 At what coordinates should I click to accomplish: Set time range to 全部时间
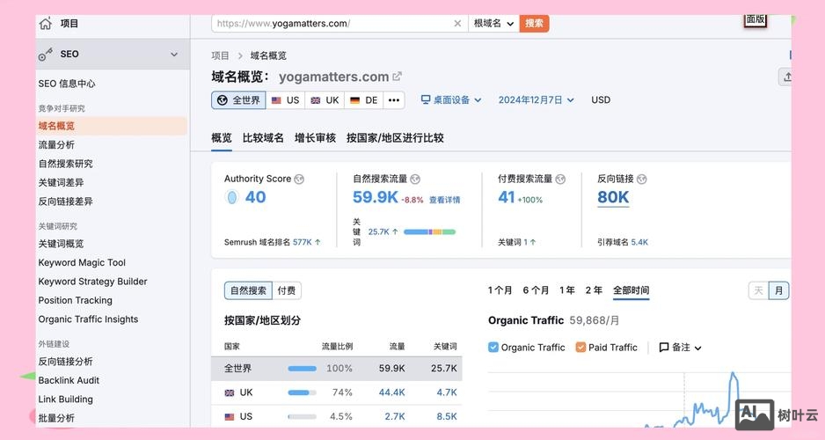pyautogui.click(x=631, y=290)
